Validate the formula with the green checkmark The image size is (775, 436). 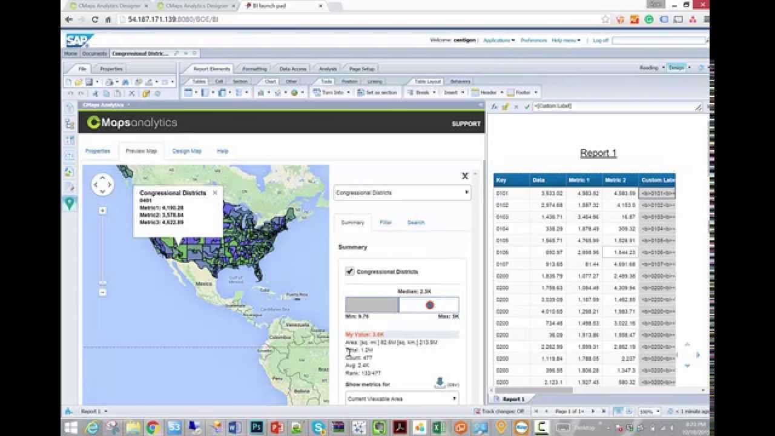pos(527,107)
